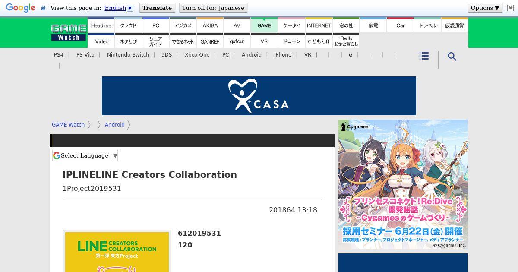Open the AV tab
This screenshot has width=518, height=272.
pyautogui.click(x=237, y=25)
